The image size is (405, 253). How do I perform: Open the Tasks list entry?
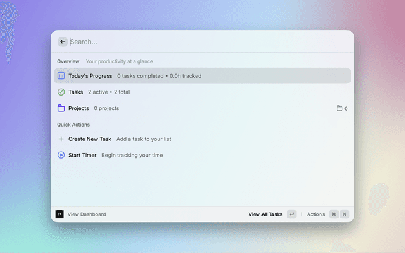[x=76, y=92]
